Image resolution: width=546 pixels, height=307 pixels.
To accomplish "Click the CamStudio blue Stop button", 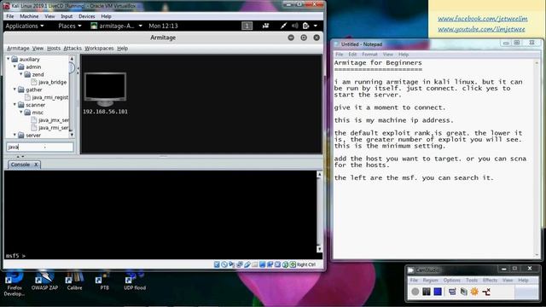I will [438, 292].
